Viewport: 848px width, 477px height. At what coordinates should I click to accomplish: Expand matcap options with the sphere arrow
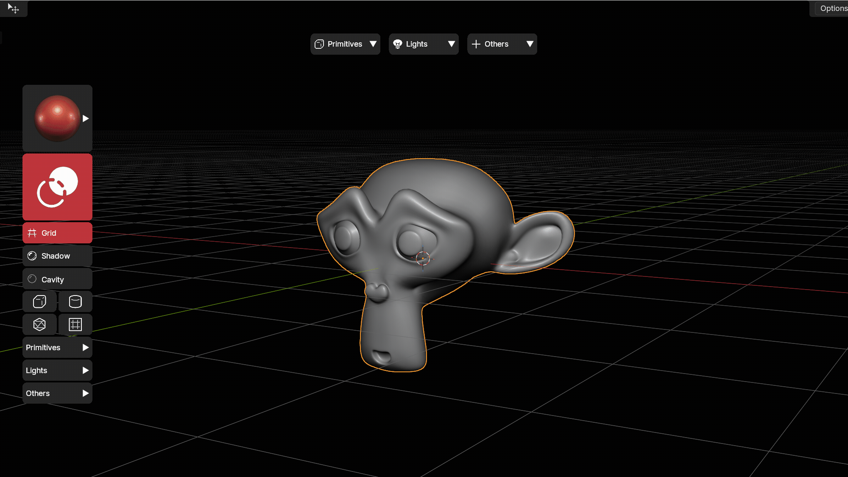[x=86, y=118]
